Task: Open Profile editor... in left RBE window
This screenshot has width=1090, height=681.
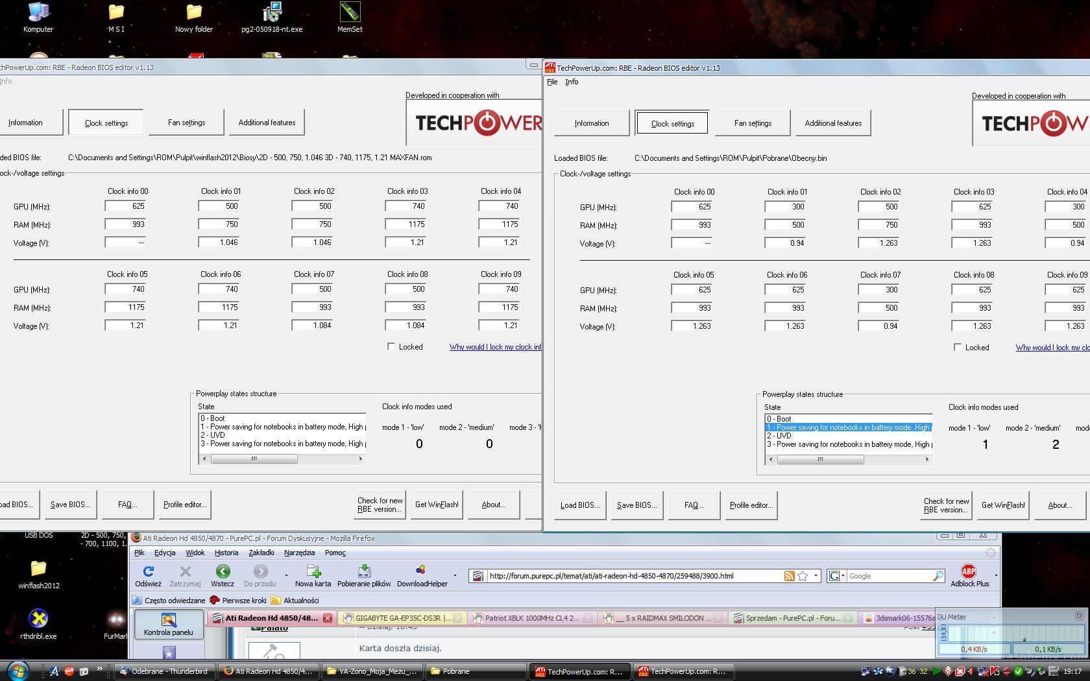Action: (185, 504)
